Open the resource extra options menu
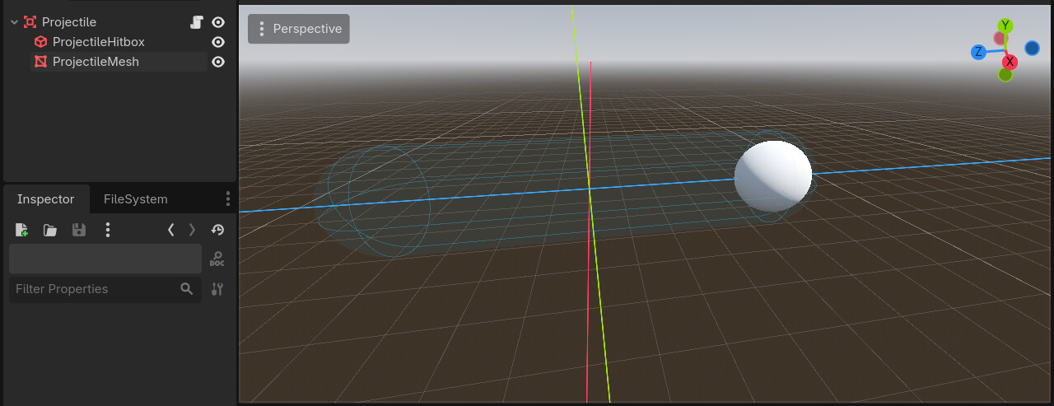This screenshot has height=406, width=1054. 108,231
